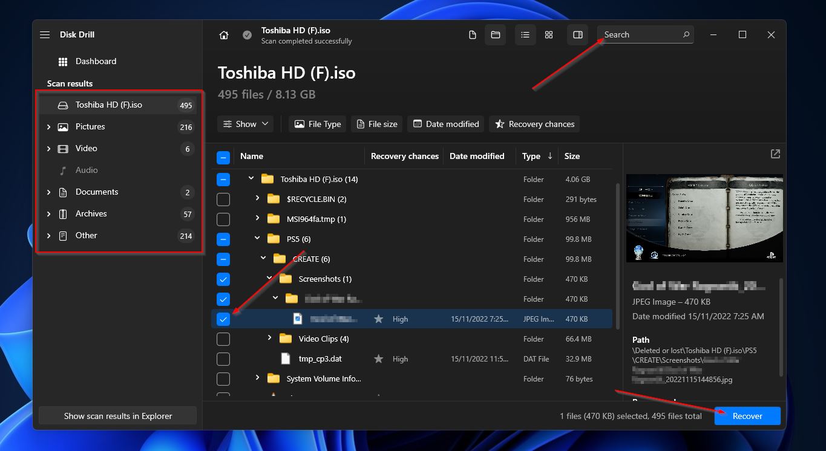Open the Recovery chances filter button
The image size is (826, 451).
tap(534, 124)
